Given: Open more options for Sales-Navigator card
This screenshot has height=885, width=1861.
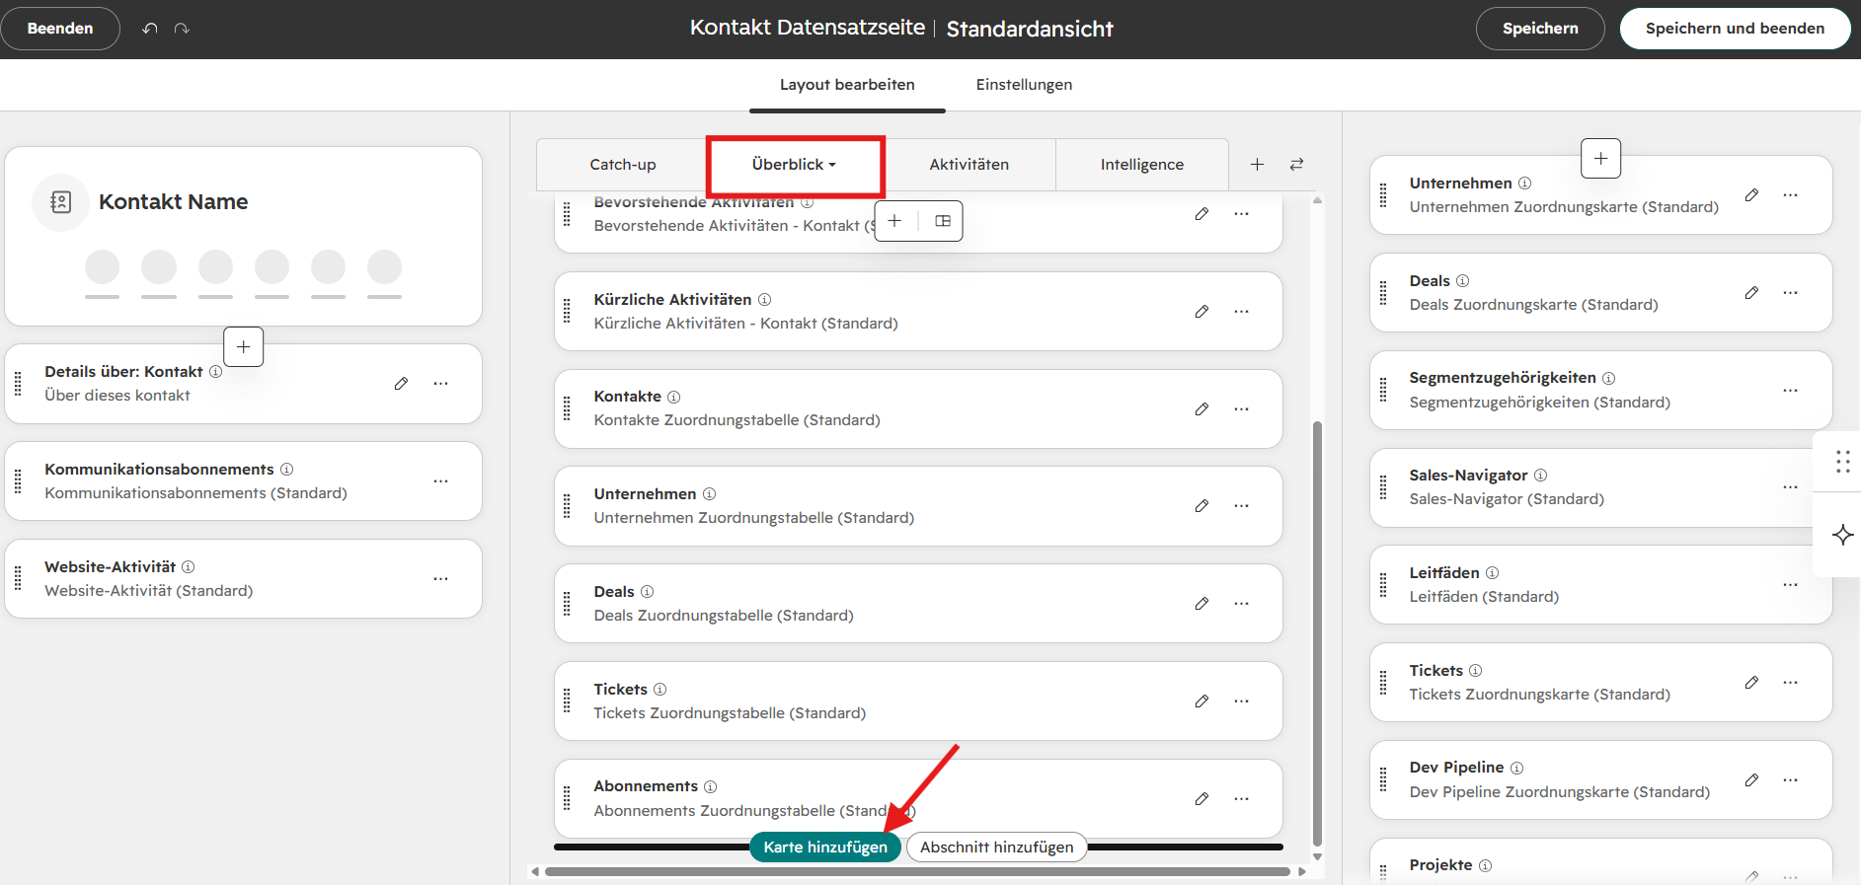Looking at the screenshot, I should (x=1790, y=486).
